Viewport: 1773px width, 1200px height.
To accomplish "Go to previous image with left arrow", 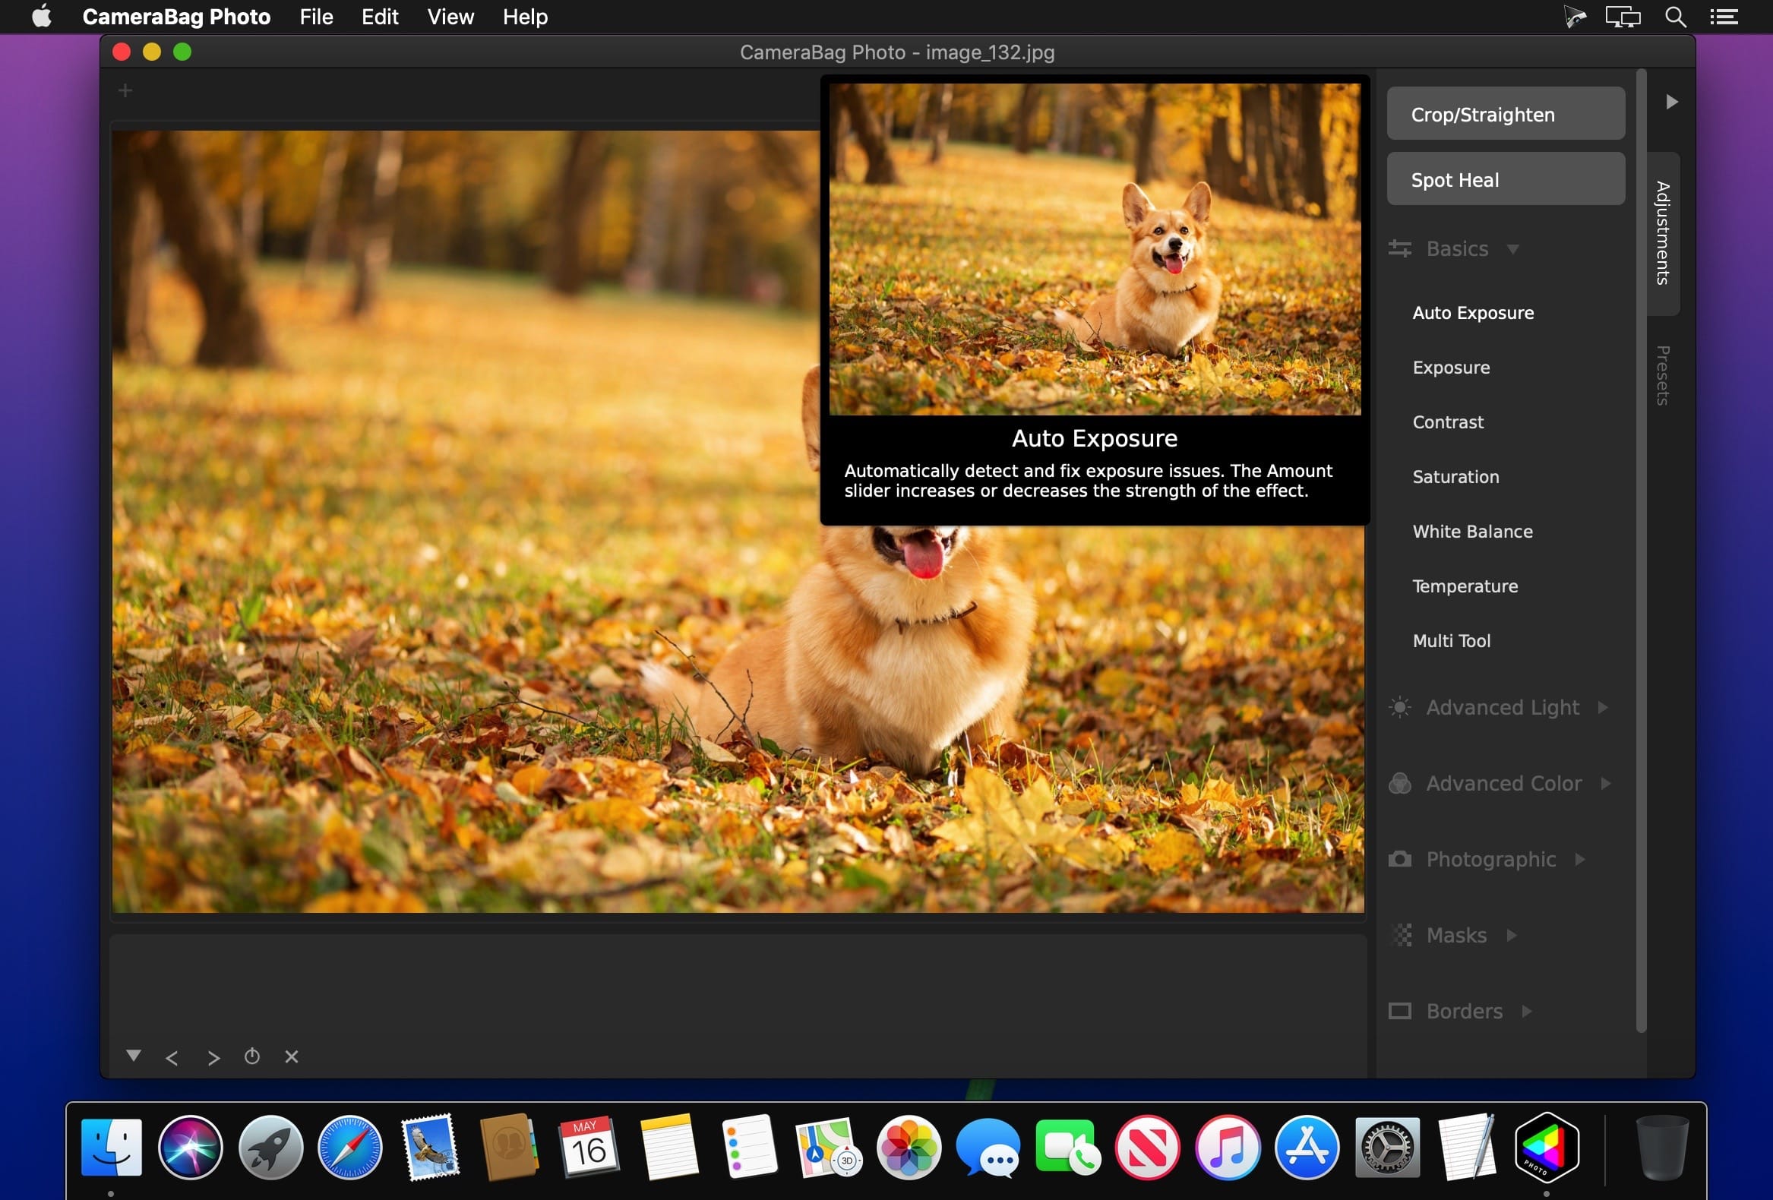I will [172, 1058].
